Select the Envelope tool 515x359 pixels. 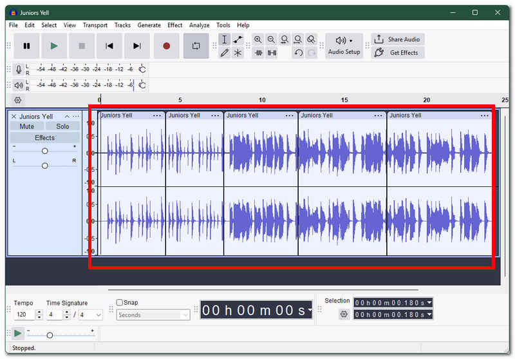point(238,39)
